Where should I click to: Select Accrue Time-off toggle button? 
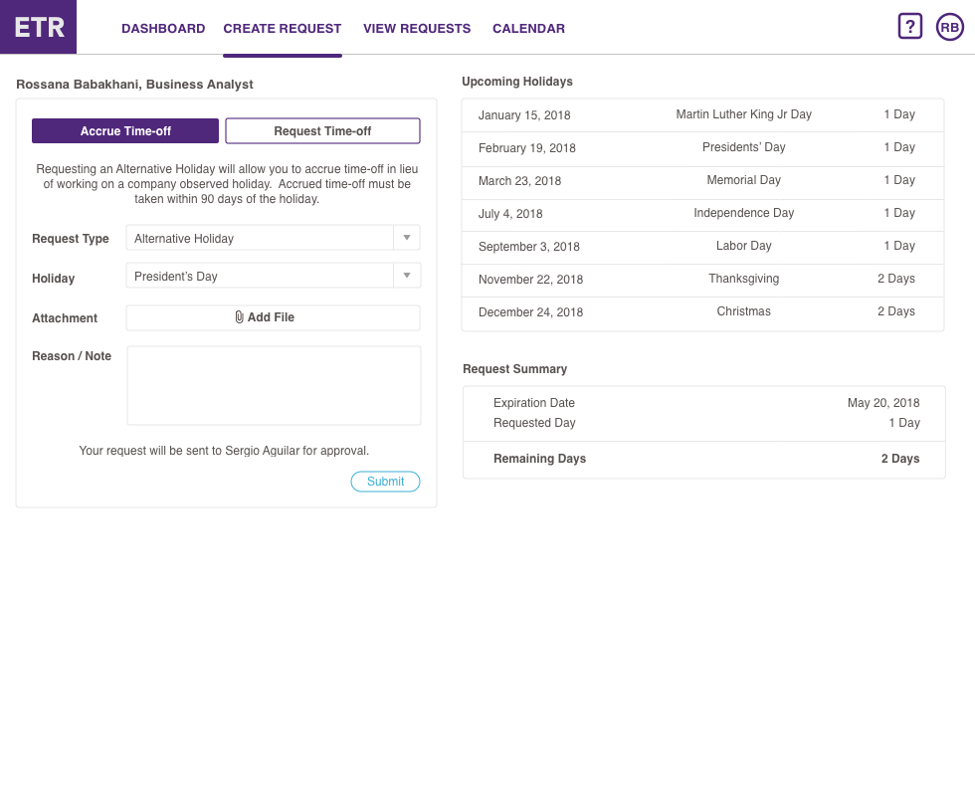click(125, 130)
